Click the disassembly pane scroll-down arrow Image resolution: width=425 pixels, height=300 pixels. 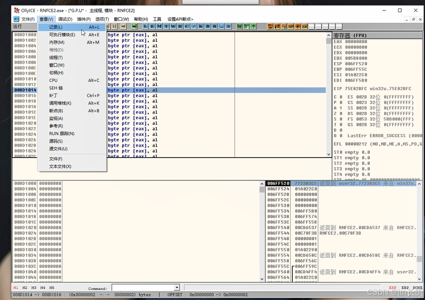(329, 154)
